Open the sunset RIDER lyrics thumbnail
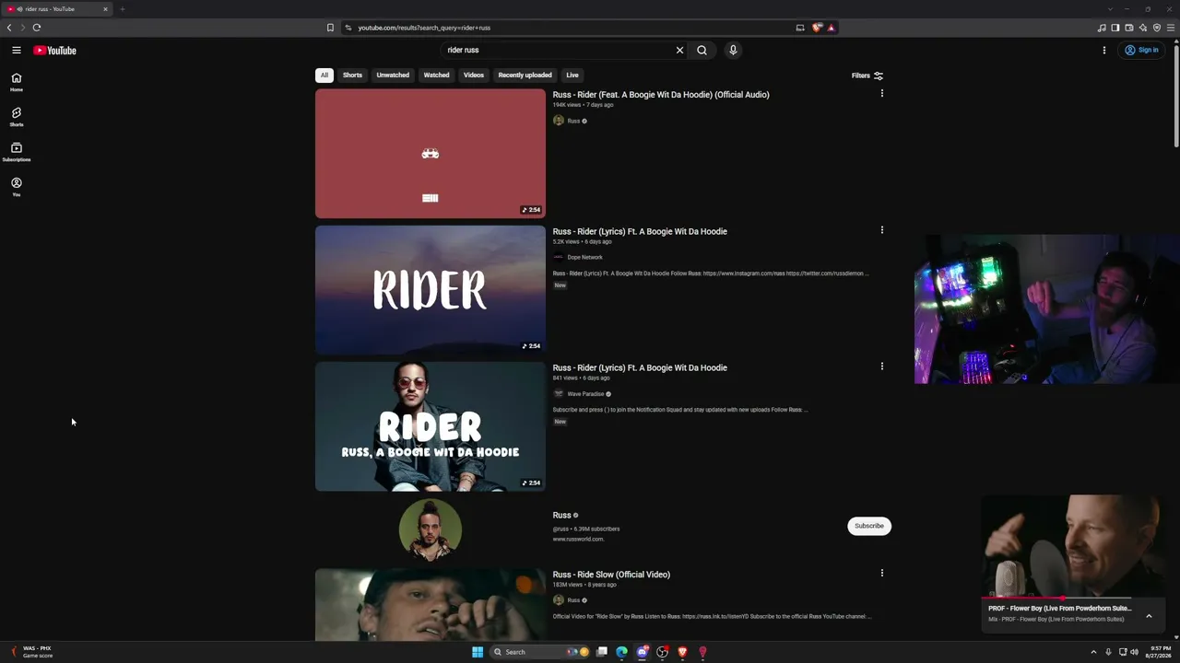 [x=431, y=290]
